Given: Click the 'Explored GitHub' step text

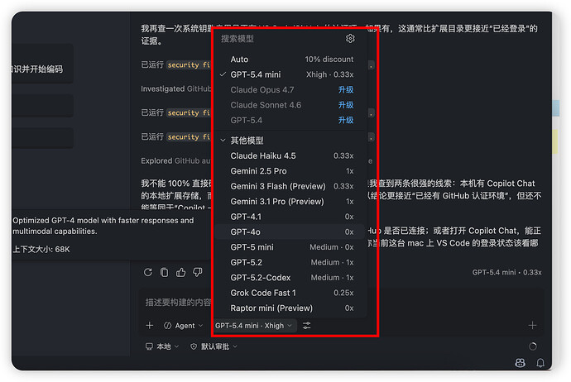Looking at the screenshot, I should [176, 160].
